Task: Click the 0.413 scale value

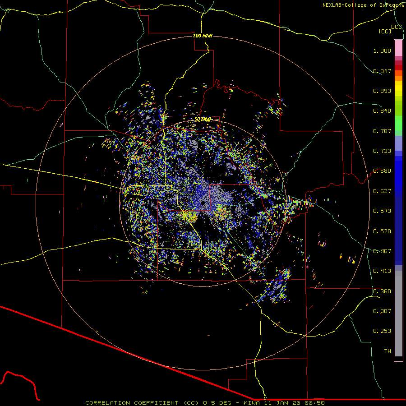Action: pos(382,271)
